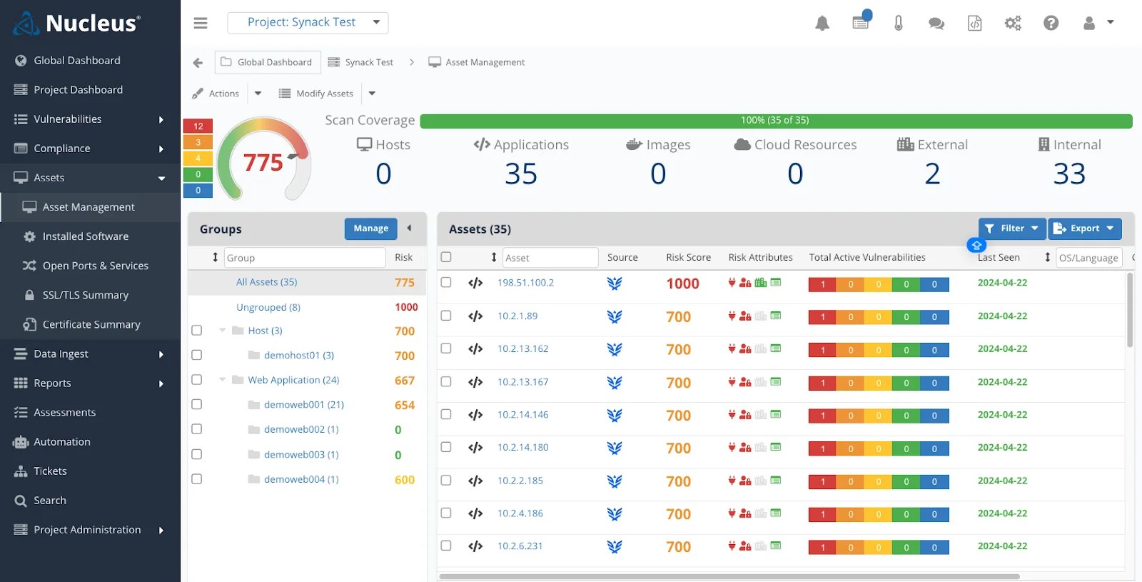Collapse the Groups panel arrow

pyautogui.click(x=409, y=229)
